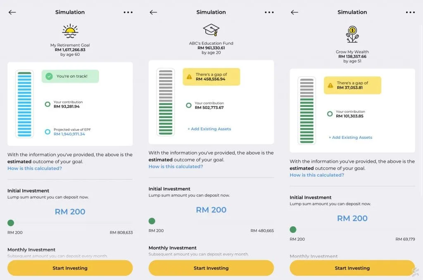423x280 pixels.
Task: Click the Retirement Goal initial investment slider handle
Action: pyautogui.click(x=11, y=223)
